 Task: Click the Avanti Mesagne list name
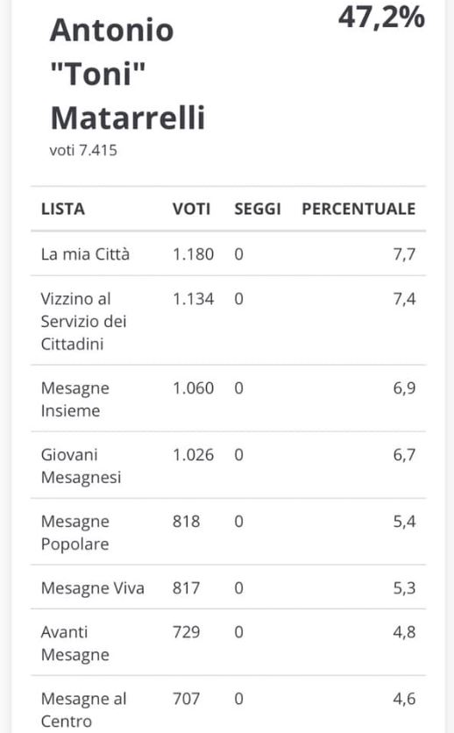(75, 644)
